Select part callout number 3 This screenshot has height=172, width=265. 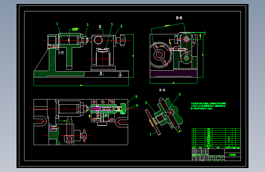pyautogui.click(x=112, y=24)
